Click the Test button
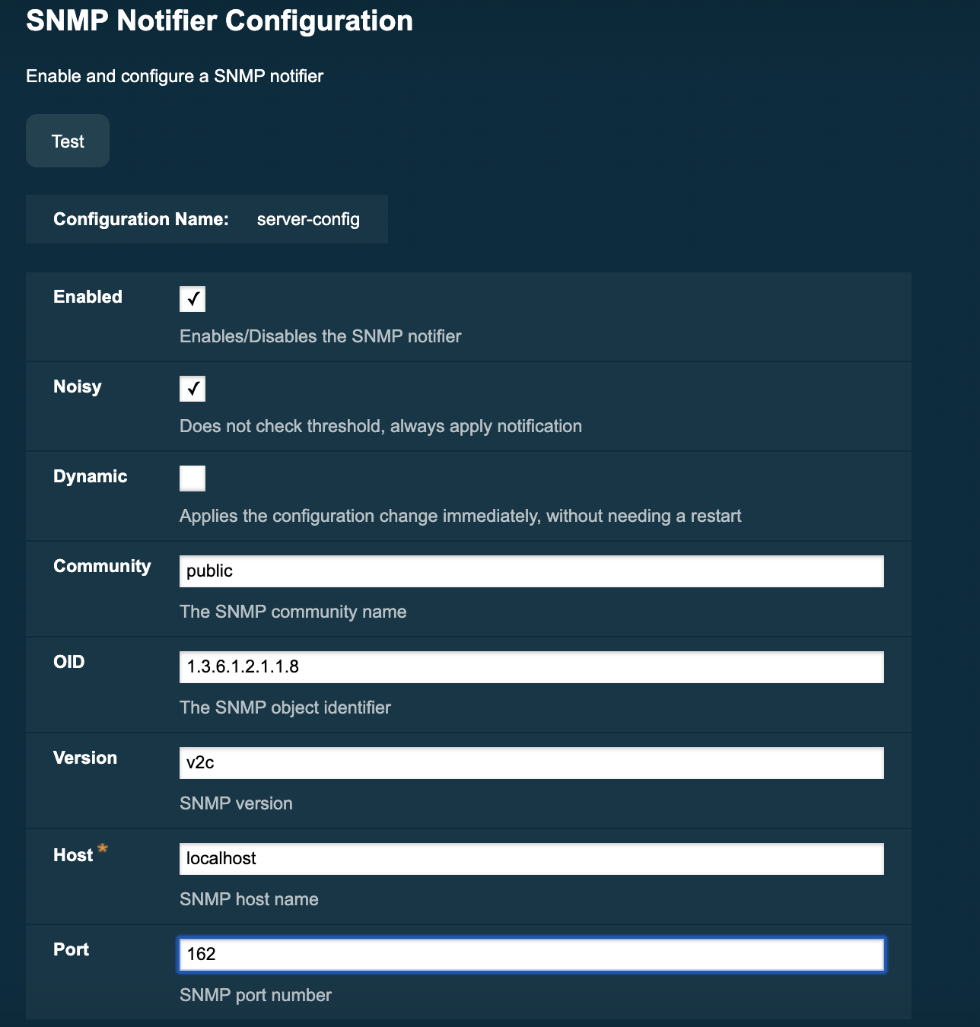Image resolution: width=980 pixels, height=1027 pixels. pyautogui.click(x=67, y=141)
